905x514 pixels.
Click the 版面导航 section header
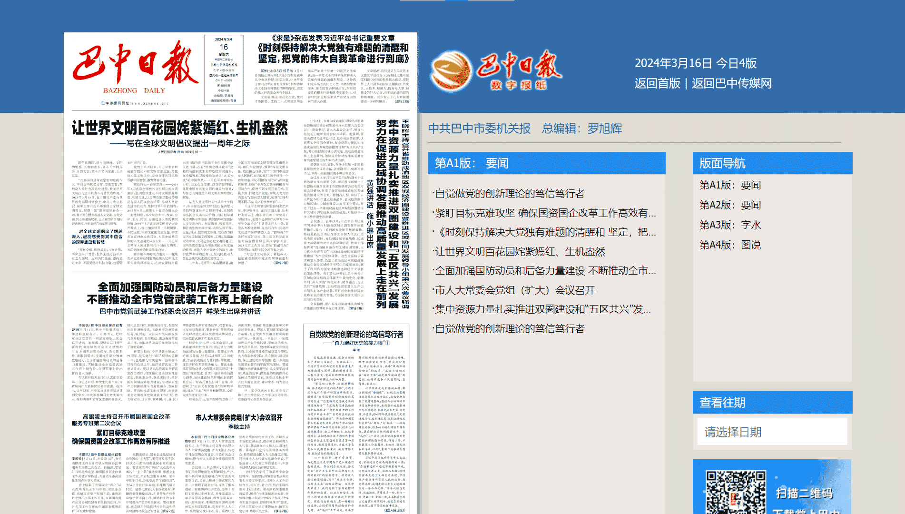click(772, 163)
